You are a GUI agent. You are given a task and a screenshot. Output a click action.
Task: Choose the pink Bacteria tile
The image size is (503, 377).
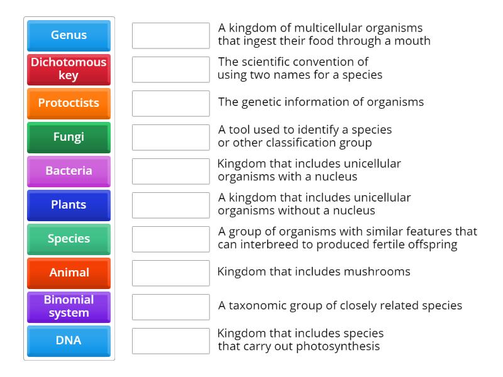pyautogui.click(x=69, y=171)
